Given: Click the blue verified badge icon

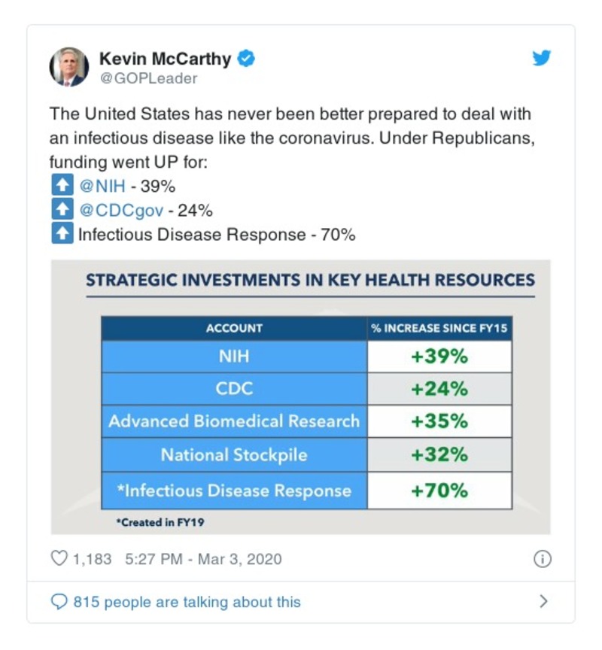Looking at the screenshot, I should [x=246, y=58].
